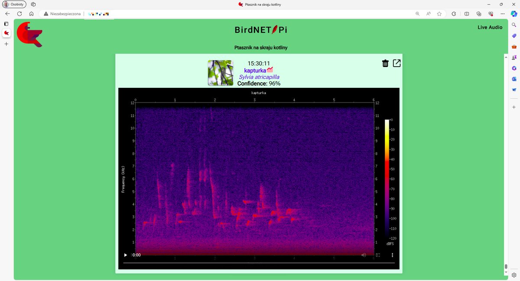Refresh the BirdNET-Pi page
This screenshot has height=281, width=520.
[x=19, y=13]
